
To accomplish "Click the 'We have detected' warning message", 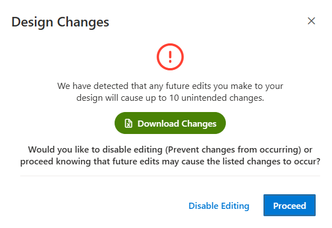I will 170,92.
